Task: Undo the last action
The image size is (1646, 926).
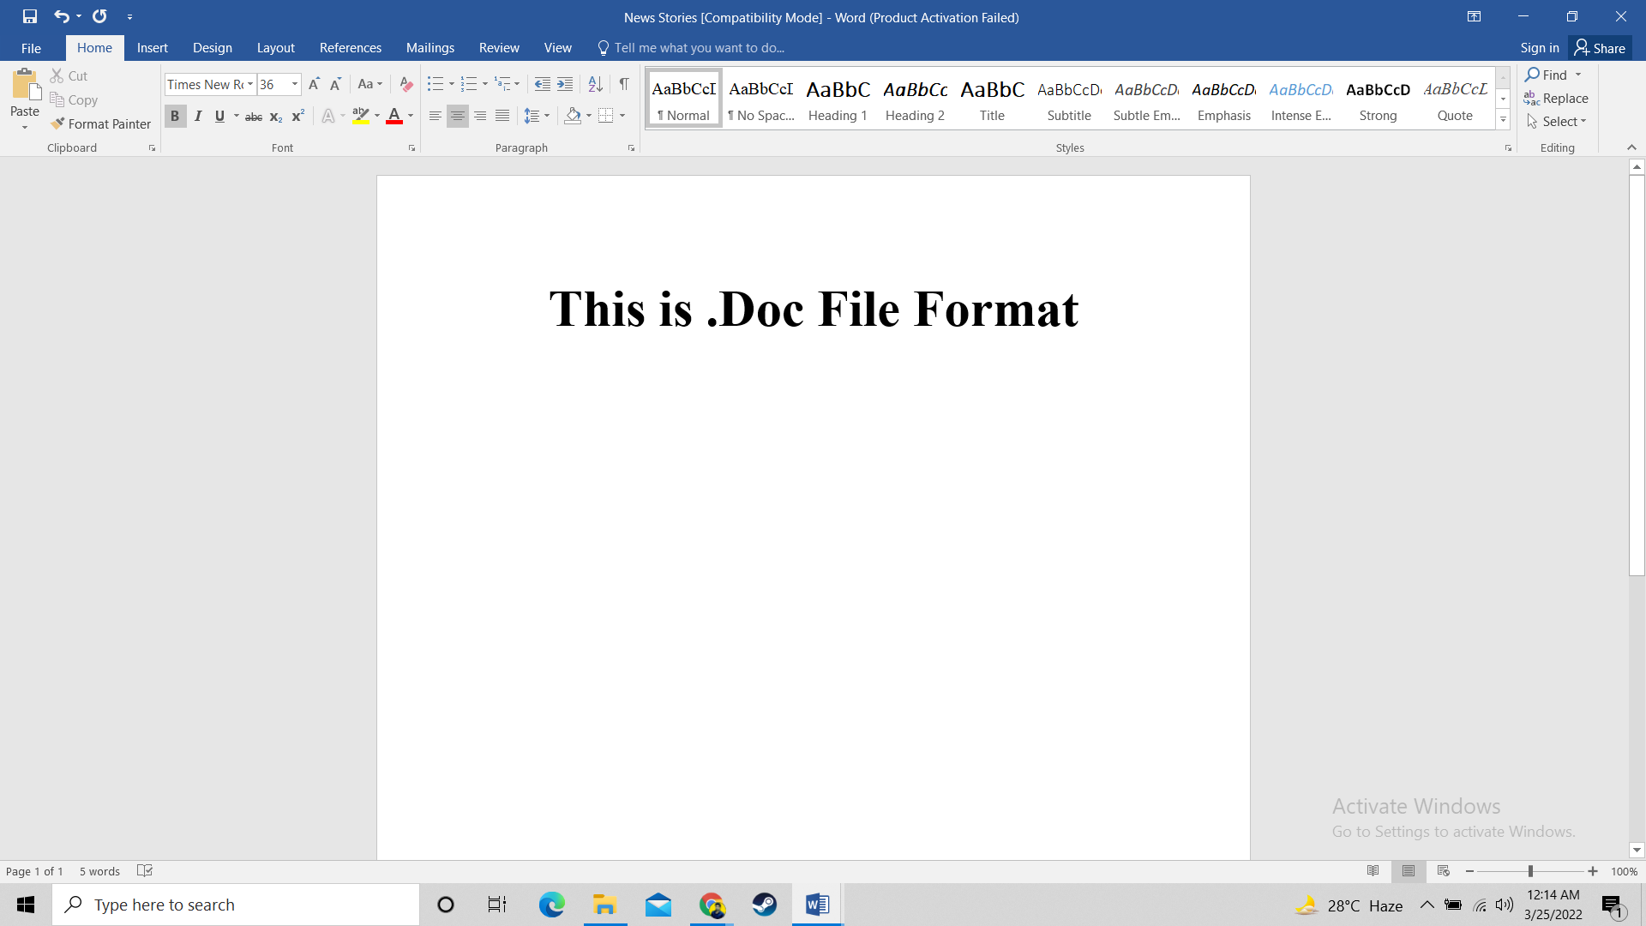Action: 61,16
